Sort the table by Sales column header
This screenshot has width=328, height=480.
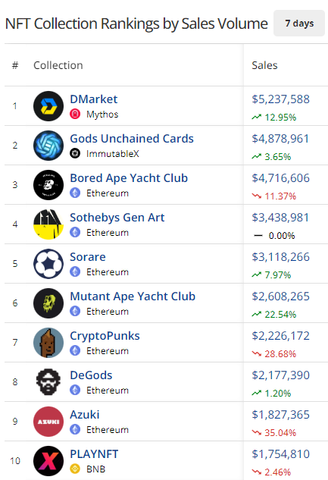264,65
